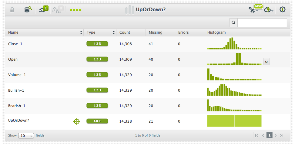This screenshot has height=146, width=295.
Task: Click the UpOrDown? histogram left bar
Action: click(x=220, y=121)
